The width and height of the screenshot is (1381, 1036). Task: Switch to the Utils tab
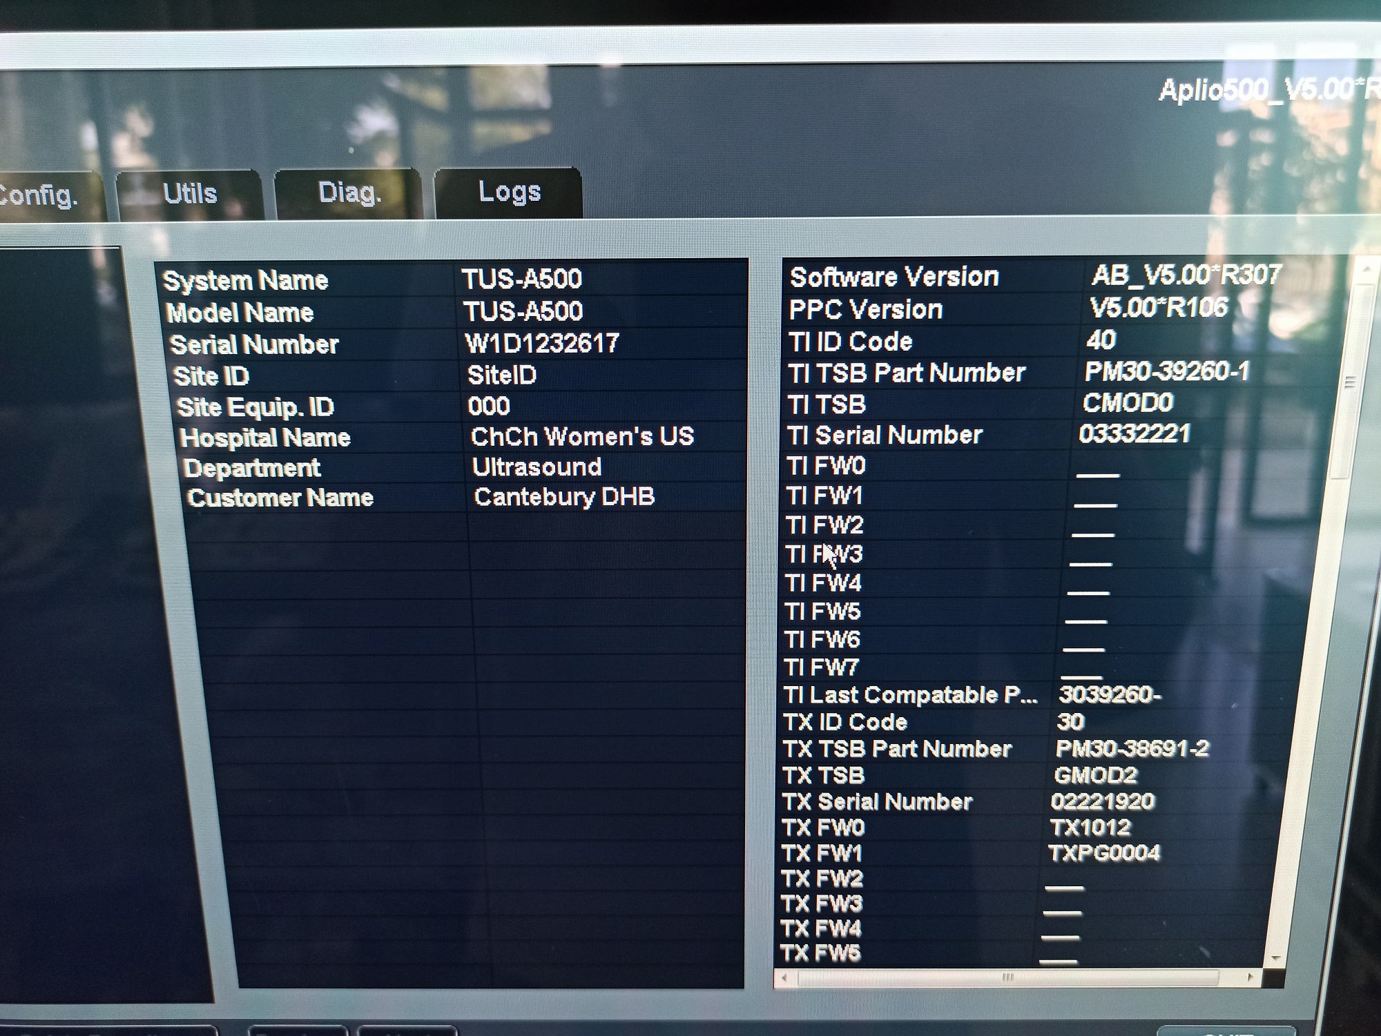tap(189, 194)
